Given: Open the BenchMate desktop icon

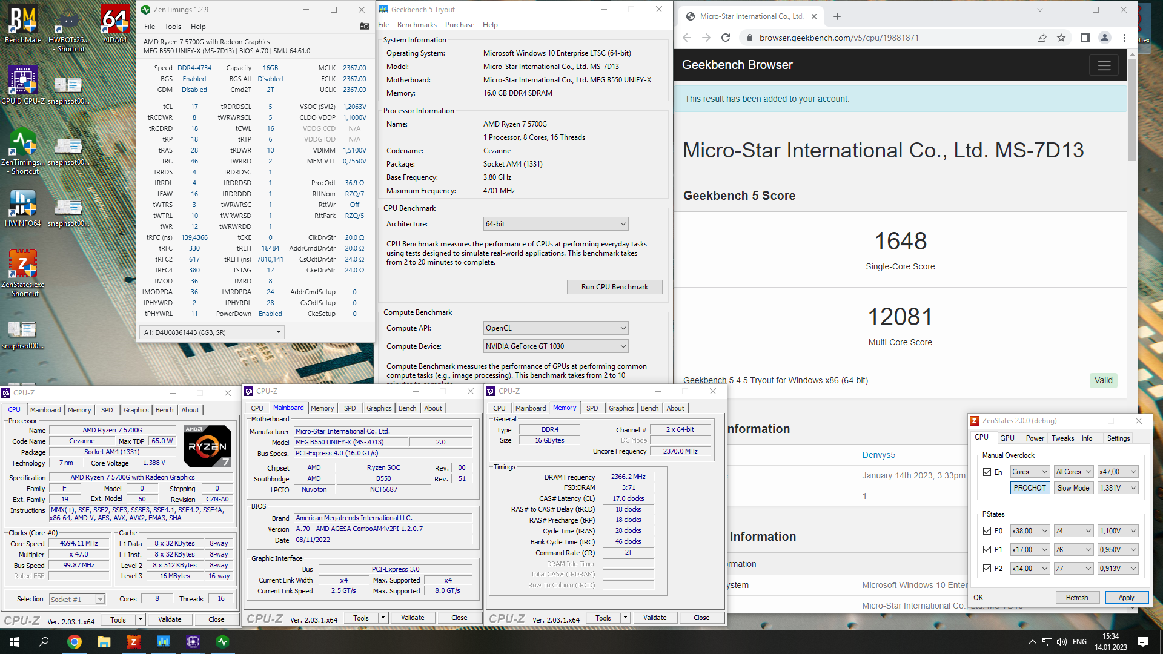Looking at the screenshot, I should (23, 24).
